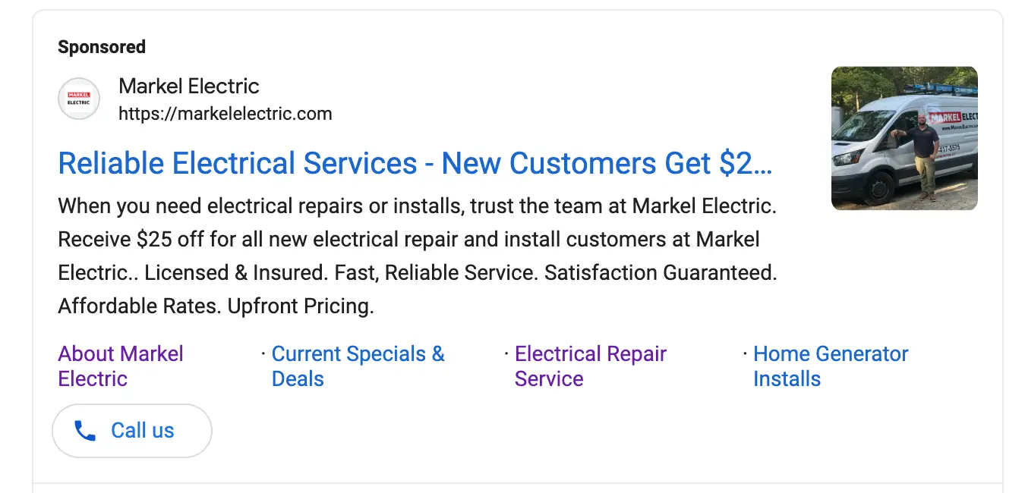Screen dimensions: 1025x493
Task: Open the Electrical Repair Service sitelink
Action: pyautogui.click(x=590, y=366)
